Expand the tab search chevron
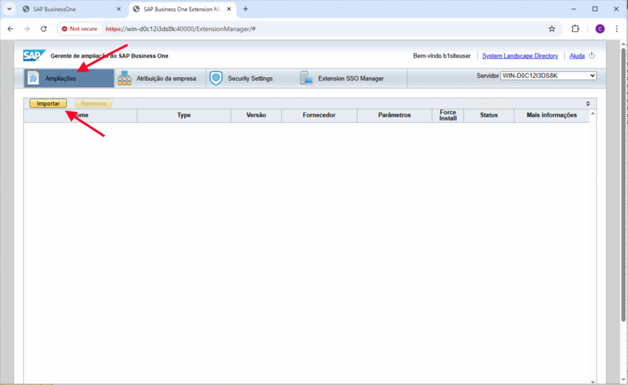The height and width of the screenshot is (385, 628). [x=9, y=9]
